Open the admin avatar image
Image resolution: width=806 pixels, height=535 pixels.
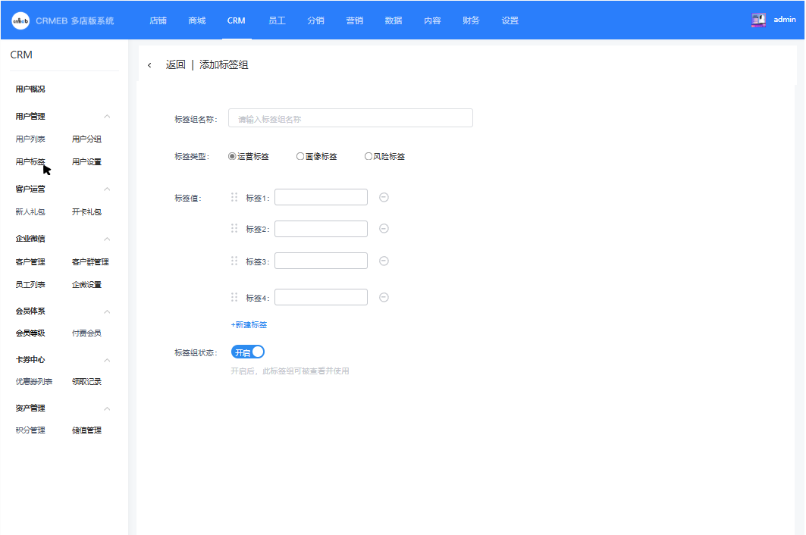(x=758, y=20)
